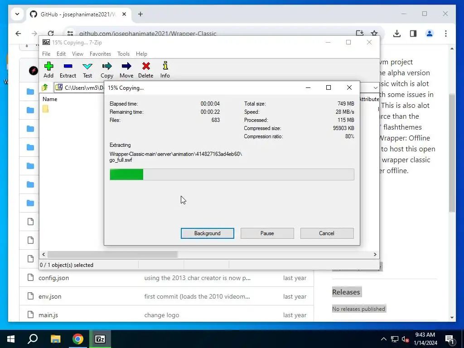Click the Name column header in 7-Zip
Screen dimensions: 464x348
click(50, 99)
